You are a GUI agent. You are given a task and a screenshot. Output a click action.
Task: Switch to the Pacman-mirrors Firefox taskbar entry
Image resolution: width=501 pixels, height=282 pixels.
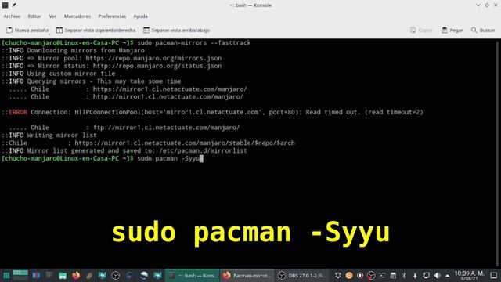[247, 275]
